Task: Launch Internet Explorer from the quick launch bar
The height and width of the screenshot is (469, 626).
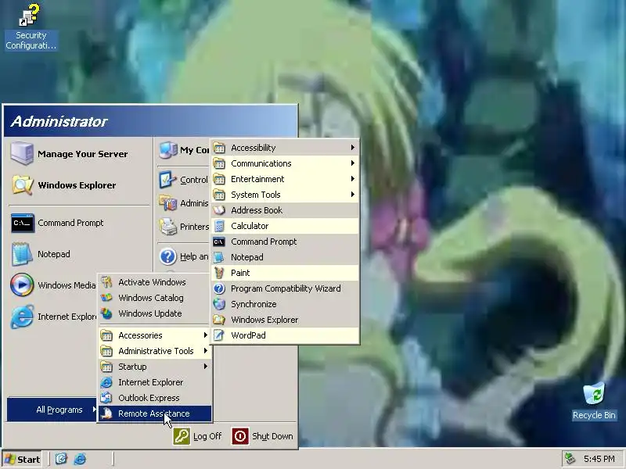Action: 80,459
